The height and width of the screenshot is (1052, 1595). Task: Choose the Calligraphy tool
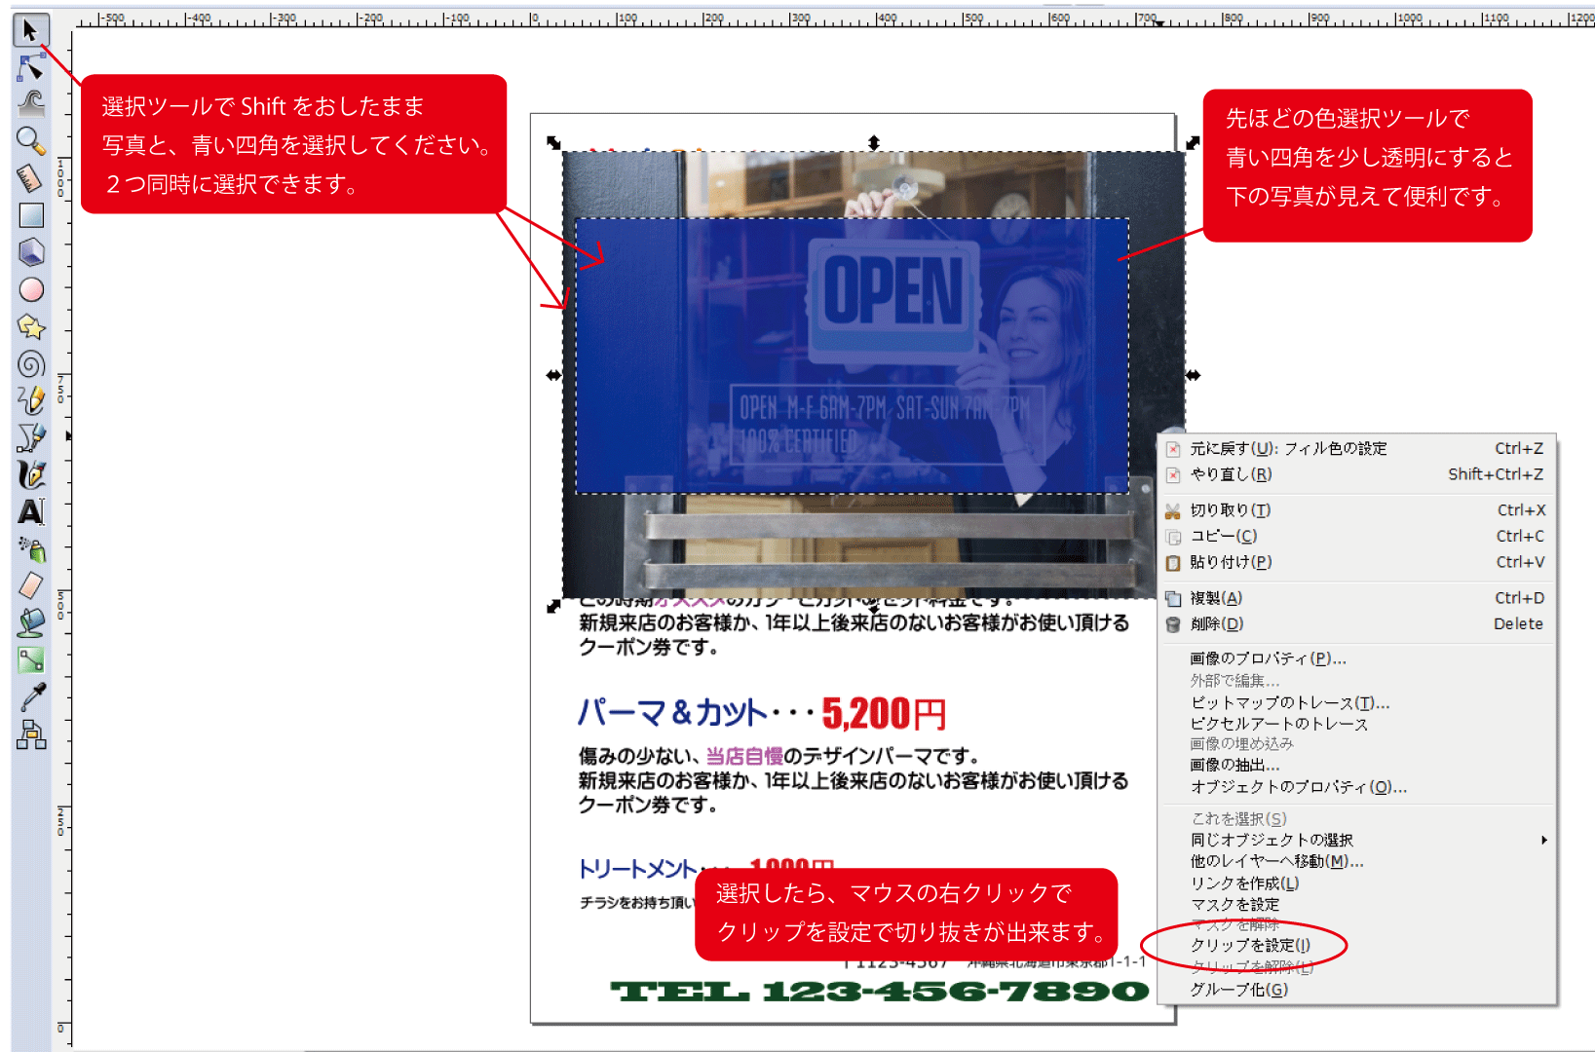(30, 474)
